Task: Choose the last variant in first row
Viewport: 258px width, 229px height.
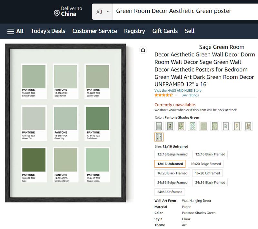Action: [248, 126]
